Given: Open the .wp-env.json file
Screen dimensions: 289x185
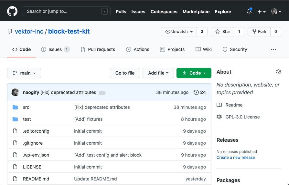Looking at the screenshot, I should coord(36,155).
